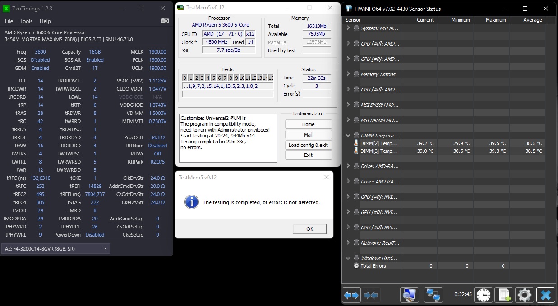Close the TestMem5 completion dialog with X
The image size is (558, 306).
pyautogui.click(x=327, y=178)
